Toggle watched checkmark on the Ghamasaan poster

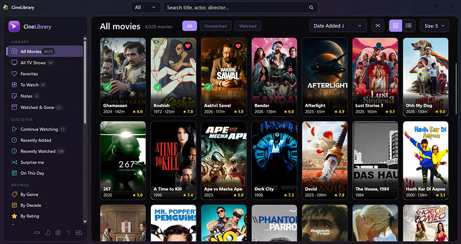[x=108, y=87]
